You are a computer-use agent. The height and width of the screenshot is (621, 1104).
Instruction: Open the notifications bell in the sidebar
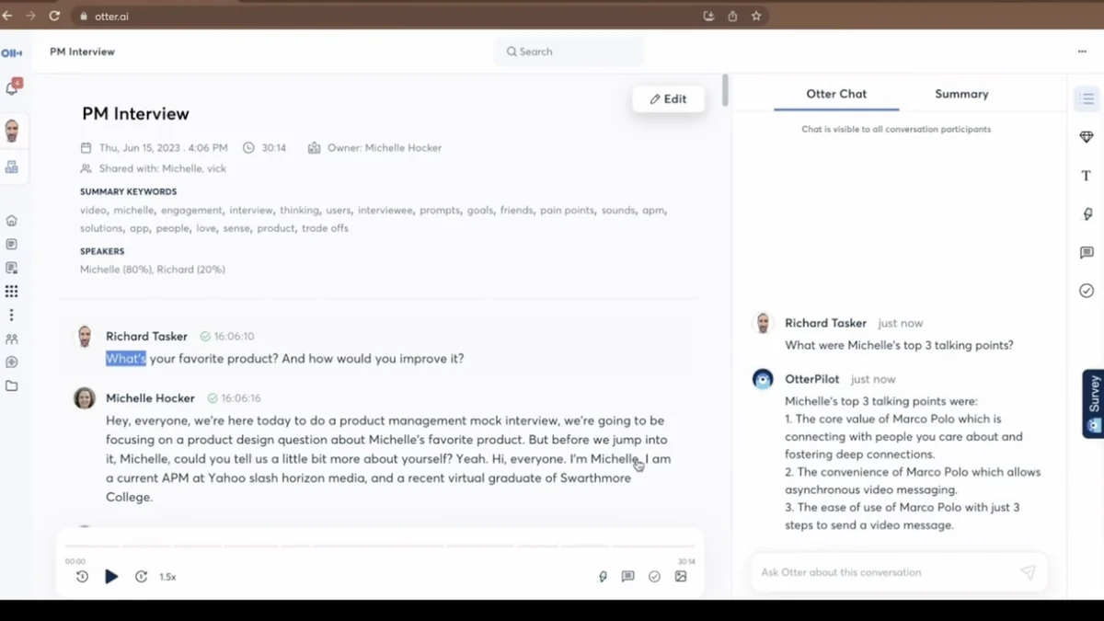pyautogui.click(x=12, y=88)
